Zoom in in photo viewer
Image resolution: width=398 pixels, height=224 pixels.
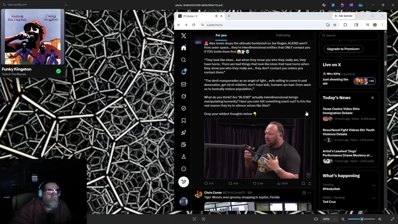coord(380,219)
